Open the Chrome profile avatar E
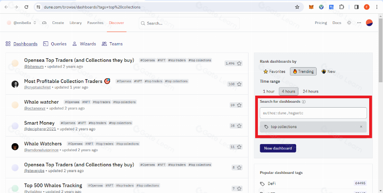 pyautogui.click(x=367, y=7)
